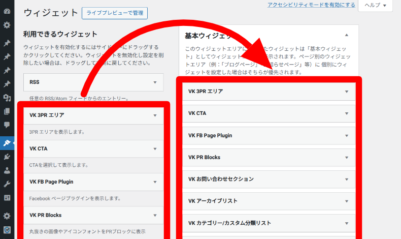
Task: Expand VK 3PR エリア arrow in 基本ウィジェット area
Action: pyautogui.click(x=347, y=92)
